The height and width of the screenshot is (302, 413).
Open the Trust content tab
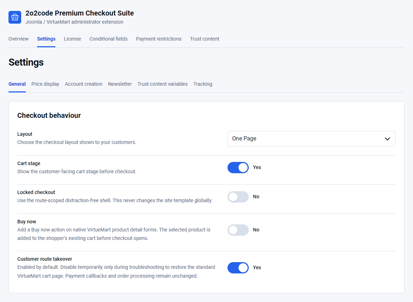point(205,39)
